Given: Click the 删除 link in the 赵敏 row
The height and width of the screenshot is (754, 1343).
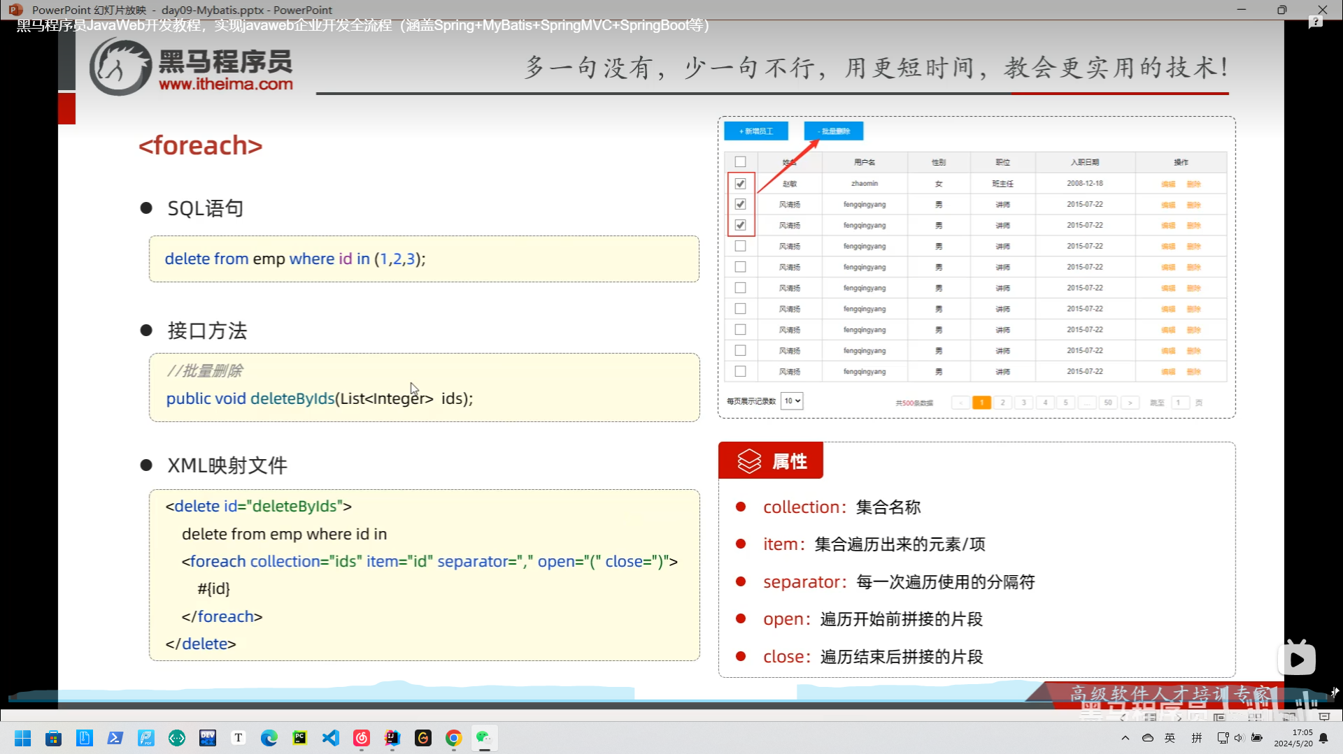Looking at the screenshot, I should pos(1194,184).
